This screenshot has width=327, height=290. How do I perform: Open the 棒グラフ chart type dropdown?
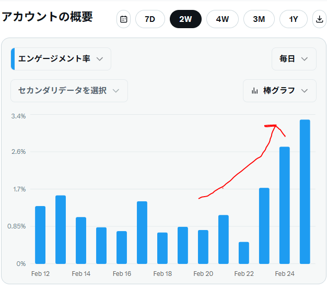click(x=279, y=91)
